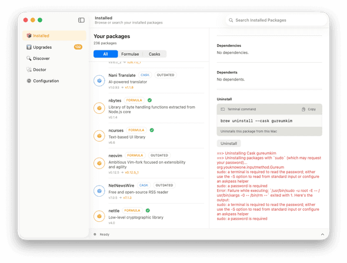347x263 pixels.
Task: Click the Configuration gear icon
Action: point(29,81)
